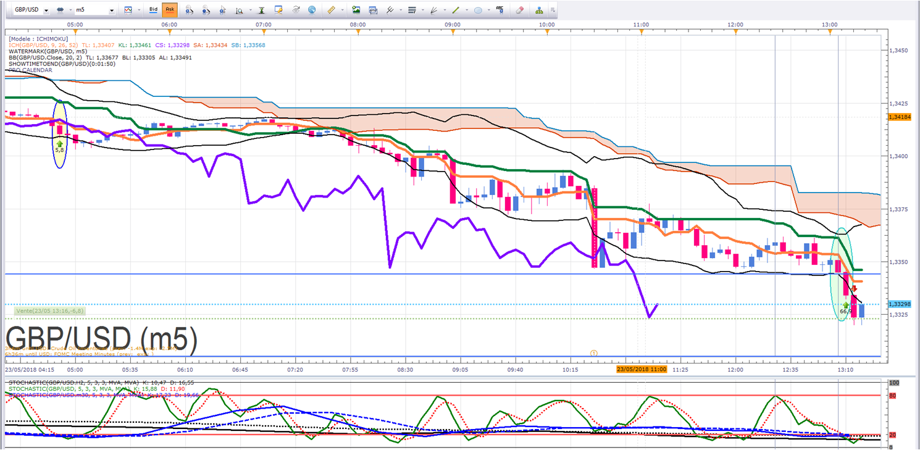This screenshot has height=450, width=920.
Task: Click the eye with arrow icon
Action: pos(296,10)
